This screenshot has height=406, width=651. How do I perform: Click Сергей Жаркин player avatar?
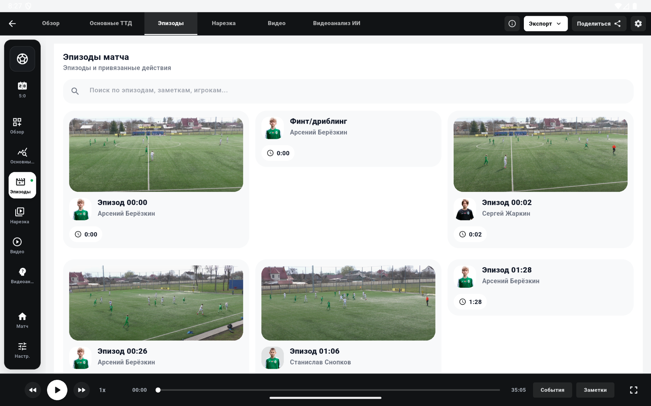click(465, 209)
